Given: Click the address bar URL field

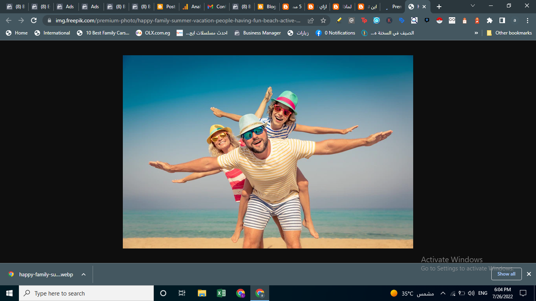Looking at the screenshot, I should (x=179, y=20).
